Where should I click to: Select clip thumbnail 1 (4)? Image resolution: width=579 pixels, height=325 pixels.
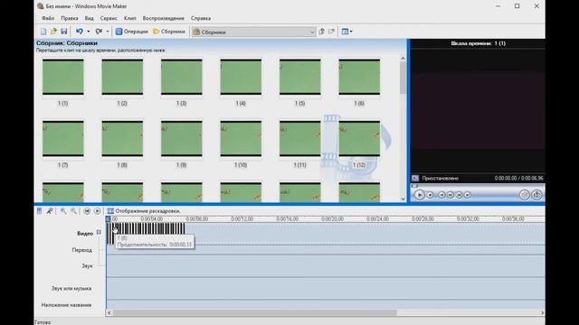coord(241,77)
